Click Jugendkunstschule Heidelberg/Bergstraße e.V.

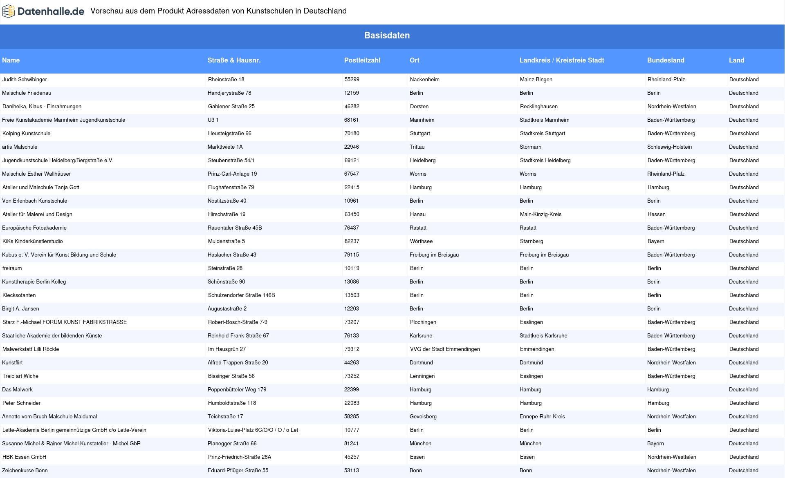tap(58, 161)
